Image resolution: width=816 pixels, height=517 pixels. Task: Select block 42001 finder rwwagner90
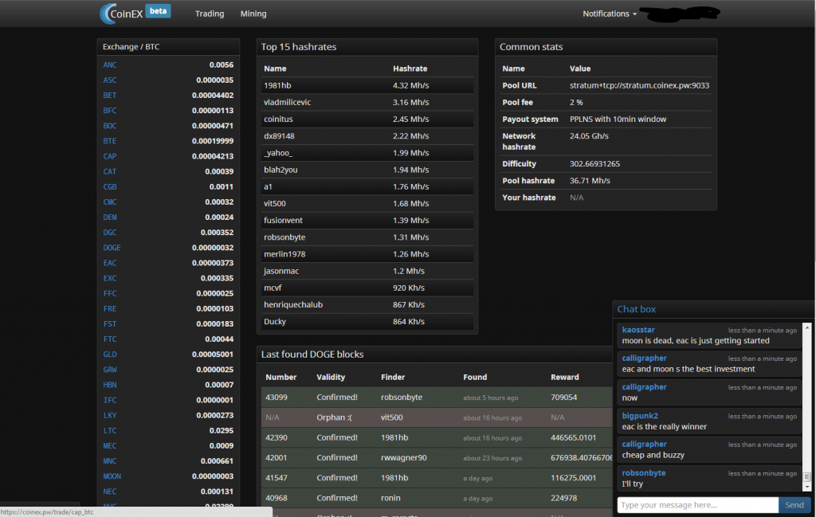(x=404, y=458)
